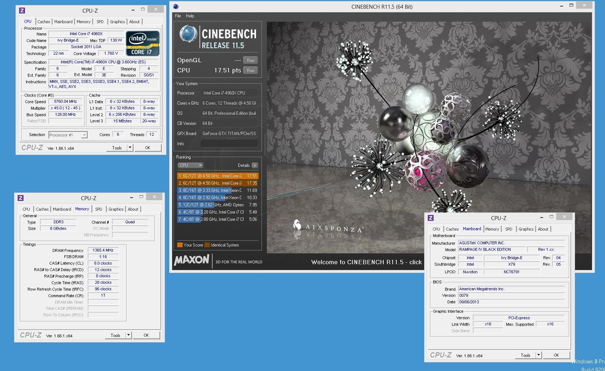Open the CPU ranking type dropdown in Cinebench
This screenshot has width=605, height=371.
pyautogui.click(x=191, y=165)
